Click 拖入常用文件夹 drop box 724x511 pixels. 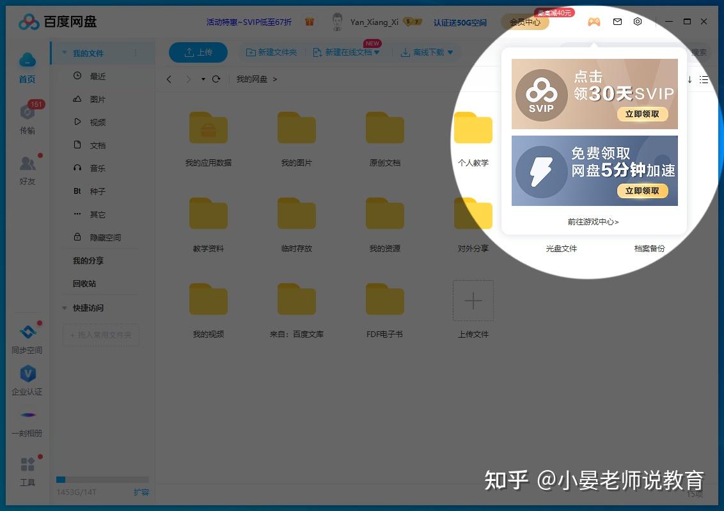(x=101, y=334)
